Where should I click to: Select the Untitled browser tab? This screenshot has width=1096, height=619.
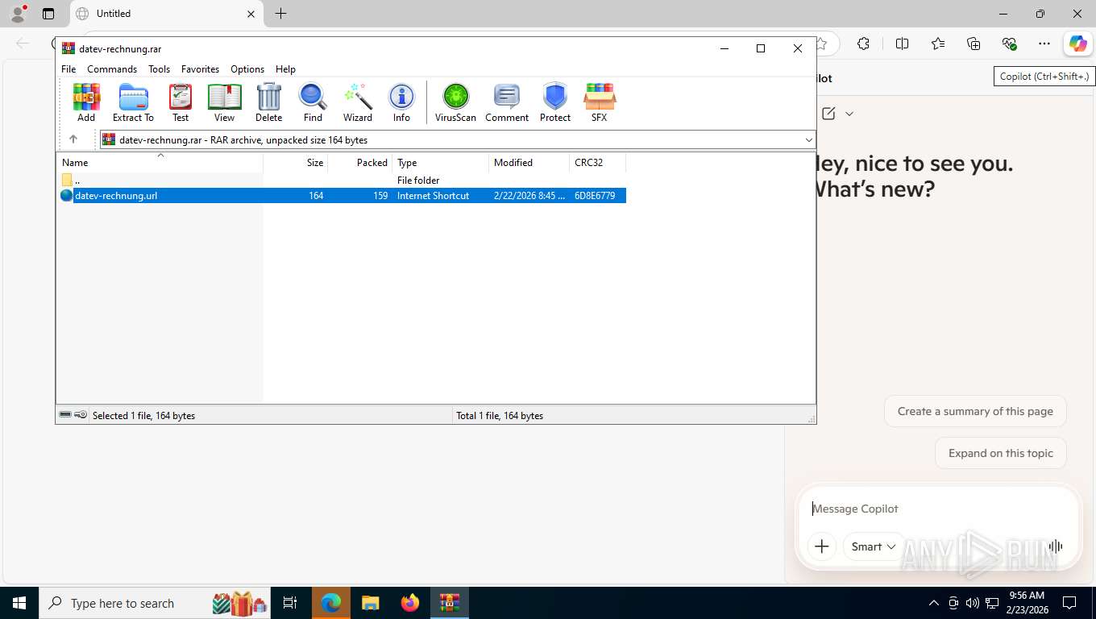click(165, 14)
